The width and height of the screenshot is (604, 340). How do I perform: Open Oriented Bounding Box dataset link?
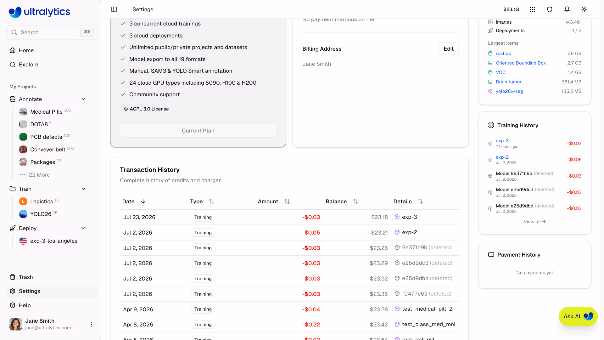521,63
